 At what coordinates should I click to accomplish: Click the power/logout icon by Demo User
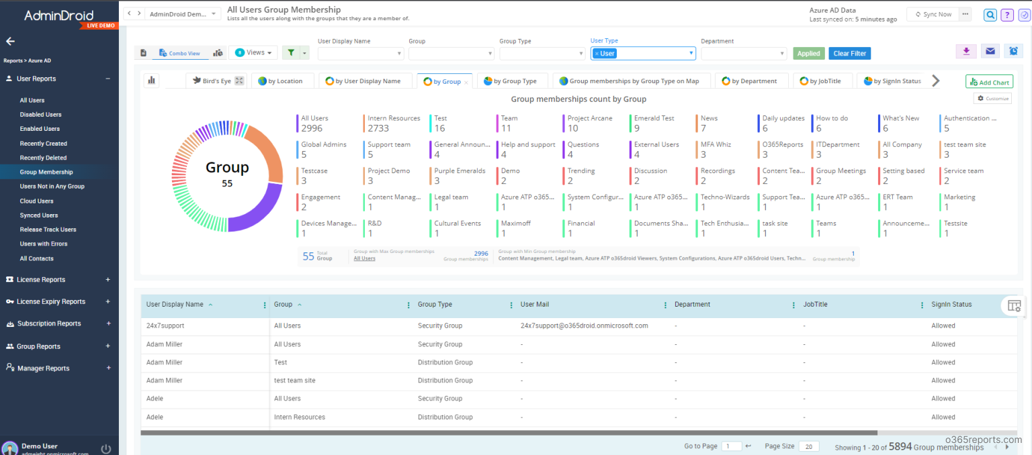click(106, 449)
